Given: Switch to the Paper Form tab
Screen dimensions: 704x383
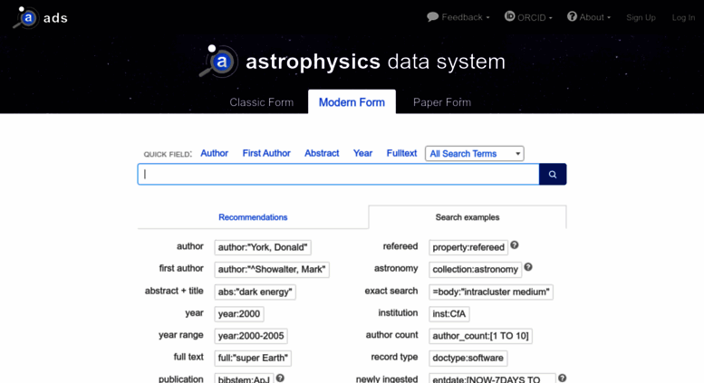Looking at the screenshot, I should (442, 102).
